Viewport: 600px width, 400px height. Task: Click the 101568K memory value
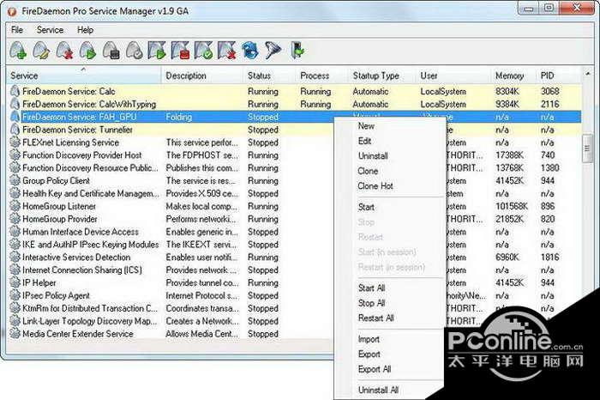[512, 206]
